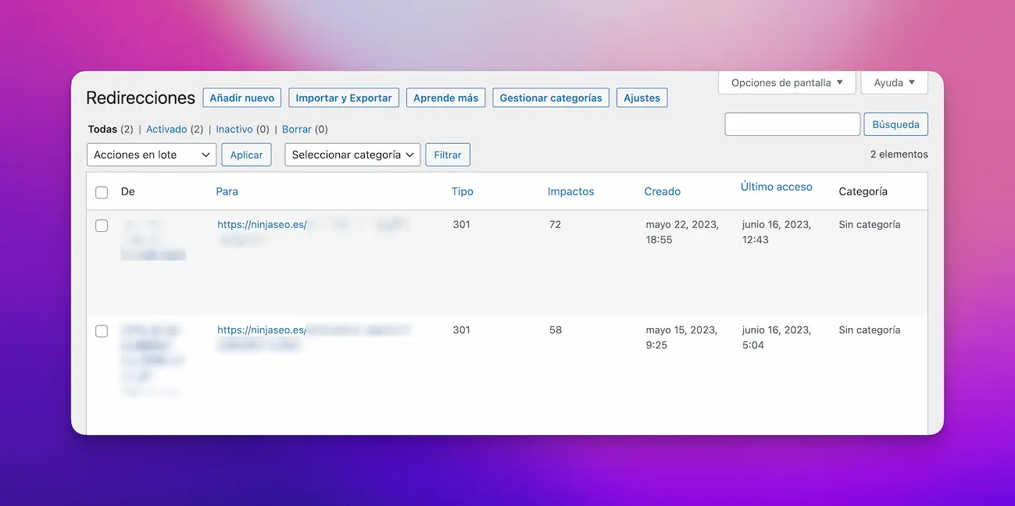Expand Opciones de pantalla panel
1015x506 pixels.
click(786, 83)
